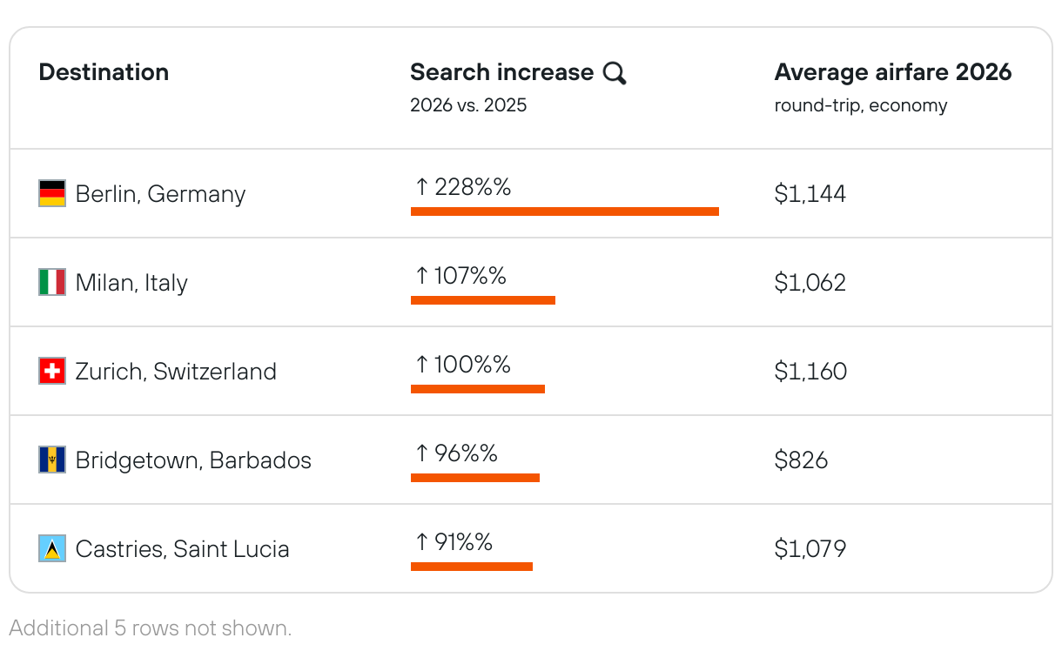Click Berlin's orange search increase bar
This screenshot has height=651, width=1062.
click(x=564, y=211)
